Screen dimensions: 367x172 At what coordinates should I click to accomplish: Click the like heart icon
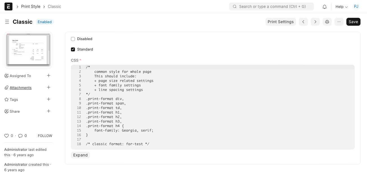(7, 136)
